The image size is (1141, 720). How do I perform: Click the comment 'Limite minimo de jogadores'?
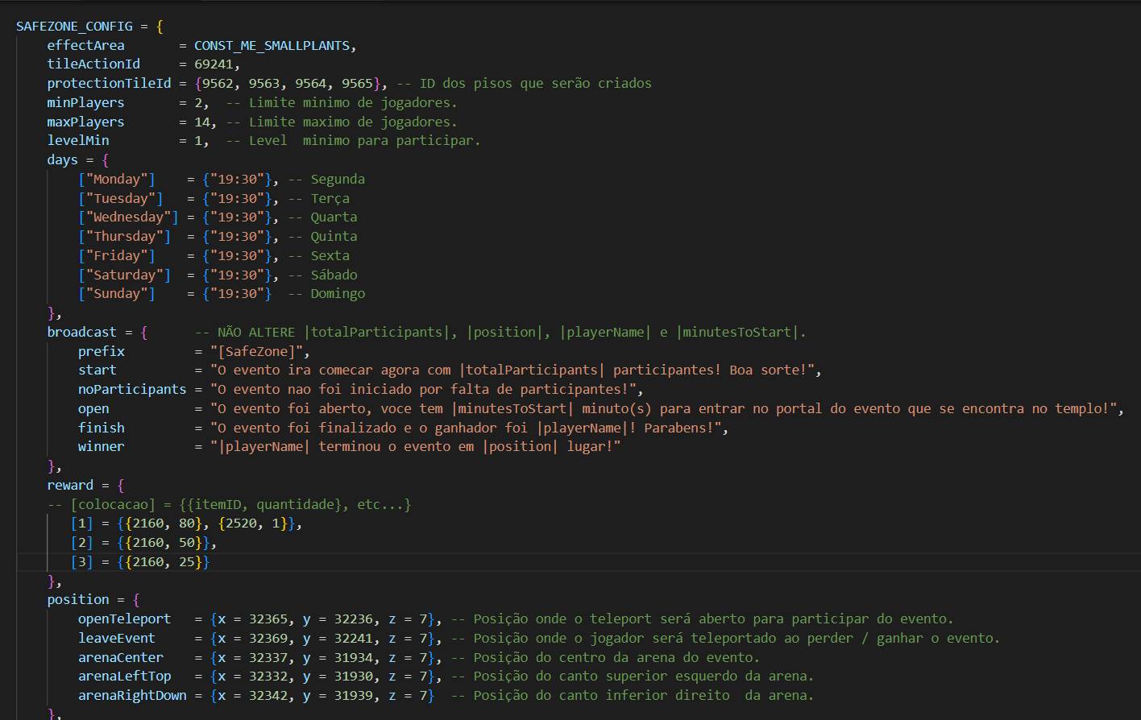[x=342, y=103]
